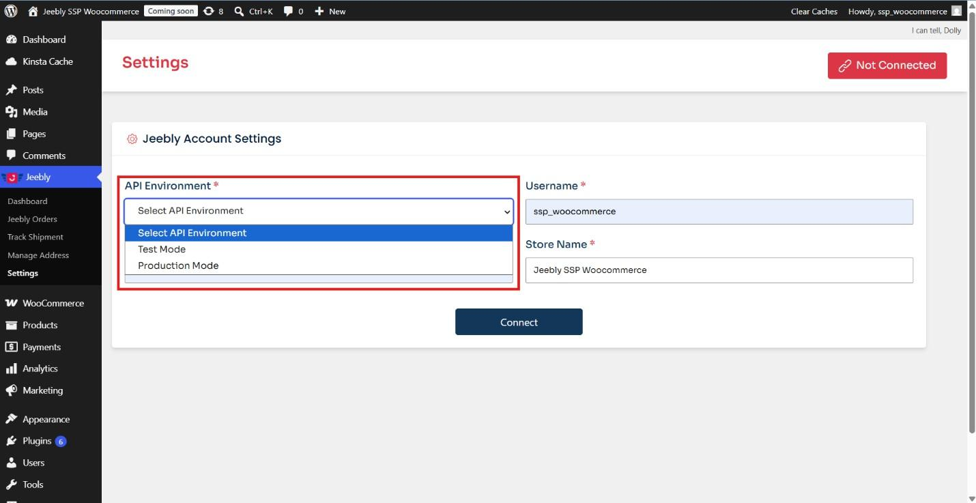Select Production Mode from the dropdown list
The width and height of the screenshot is (976, 503).
[318, 265]
